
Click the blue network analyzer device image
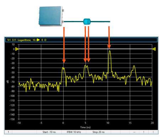(52, 16)
